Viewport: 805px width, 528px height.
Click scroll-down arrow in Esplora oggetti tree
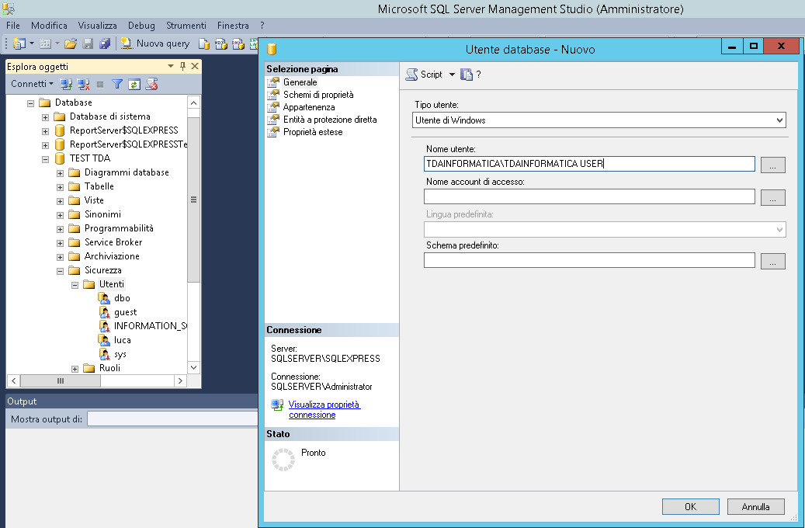click(x=193, y=367)
